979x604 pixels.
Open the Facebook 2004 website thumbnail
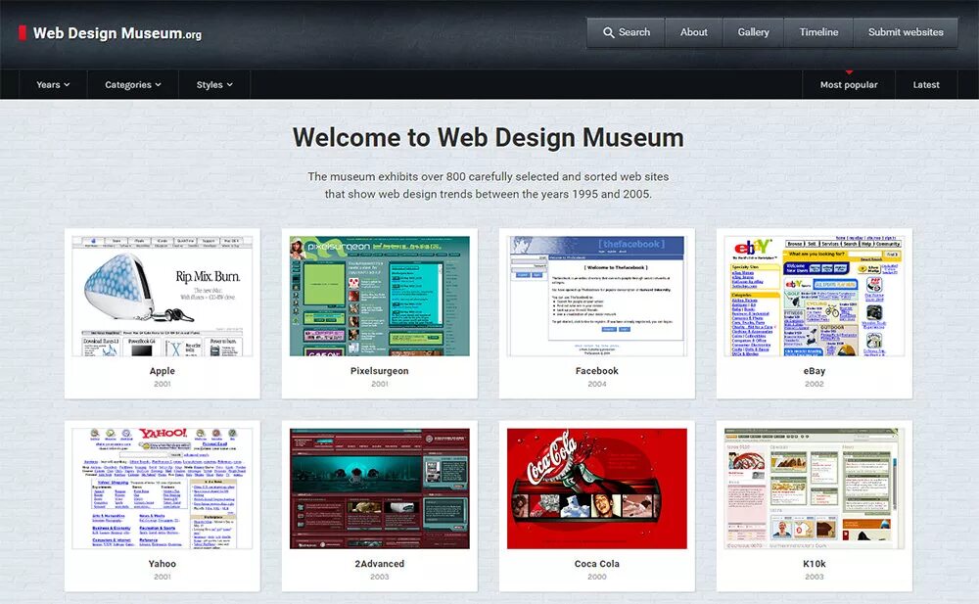(597, 296)
